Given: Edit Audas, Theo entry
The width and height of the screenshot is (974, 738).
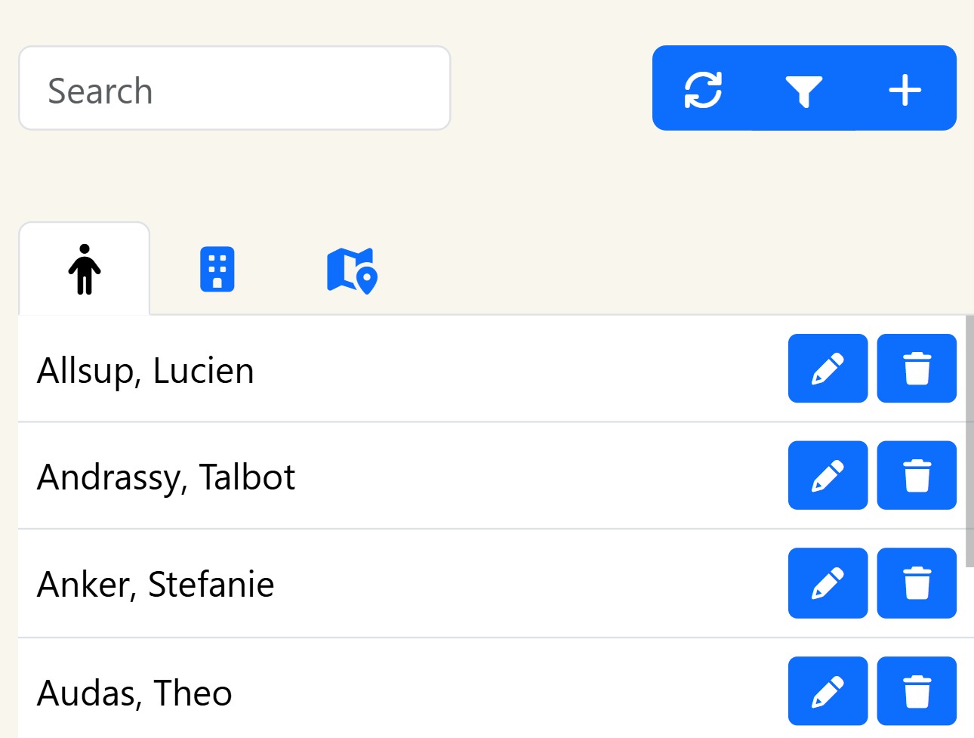Looking at the screenshot, I should click(828, 691).
